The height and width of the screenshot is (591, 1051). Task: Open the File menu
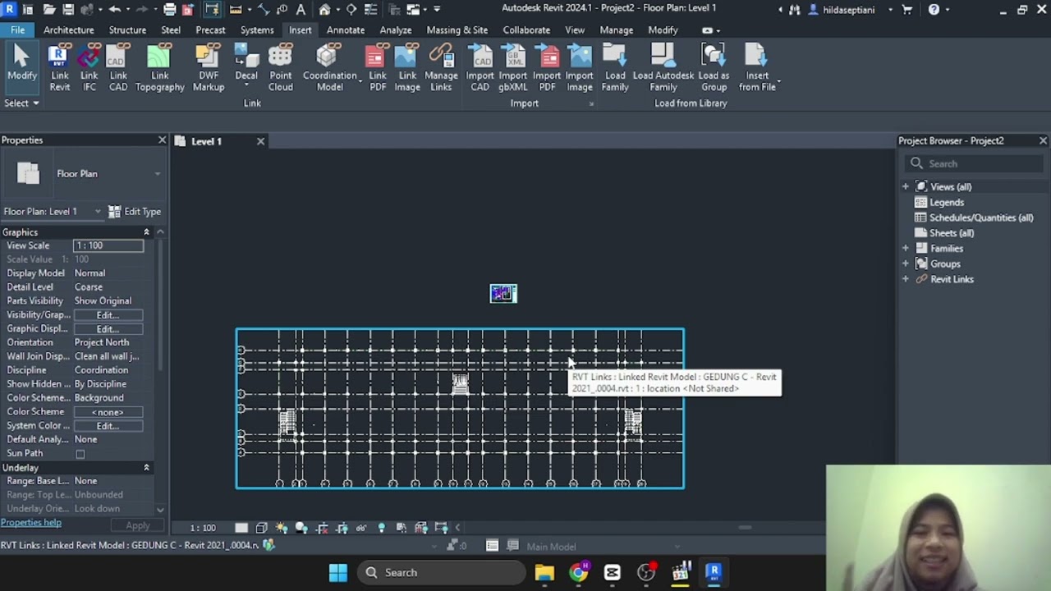[17, 30]
